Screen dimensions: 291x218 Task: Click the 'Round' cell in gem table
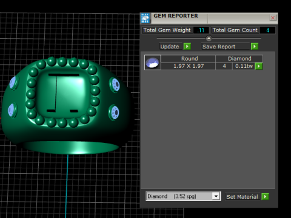coord(188,59)
